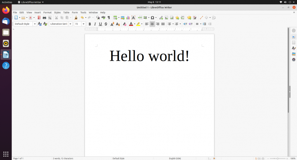The image size is (297, 160).
Task: Open the Format menu
Action: (x=48, y=12)
